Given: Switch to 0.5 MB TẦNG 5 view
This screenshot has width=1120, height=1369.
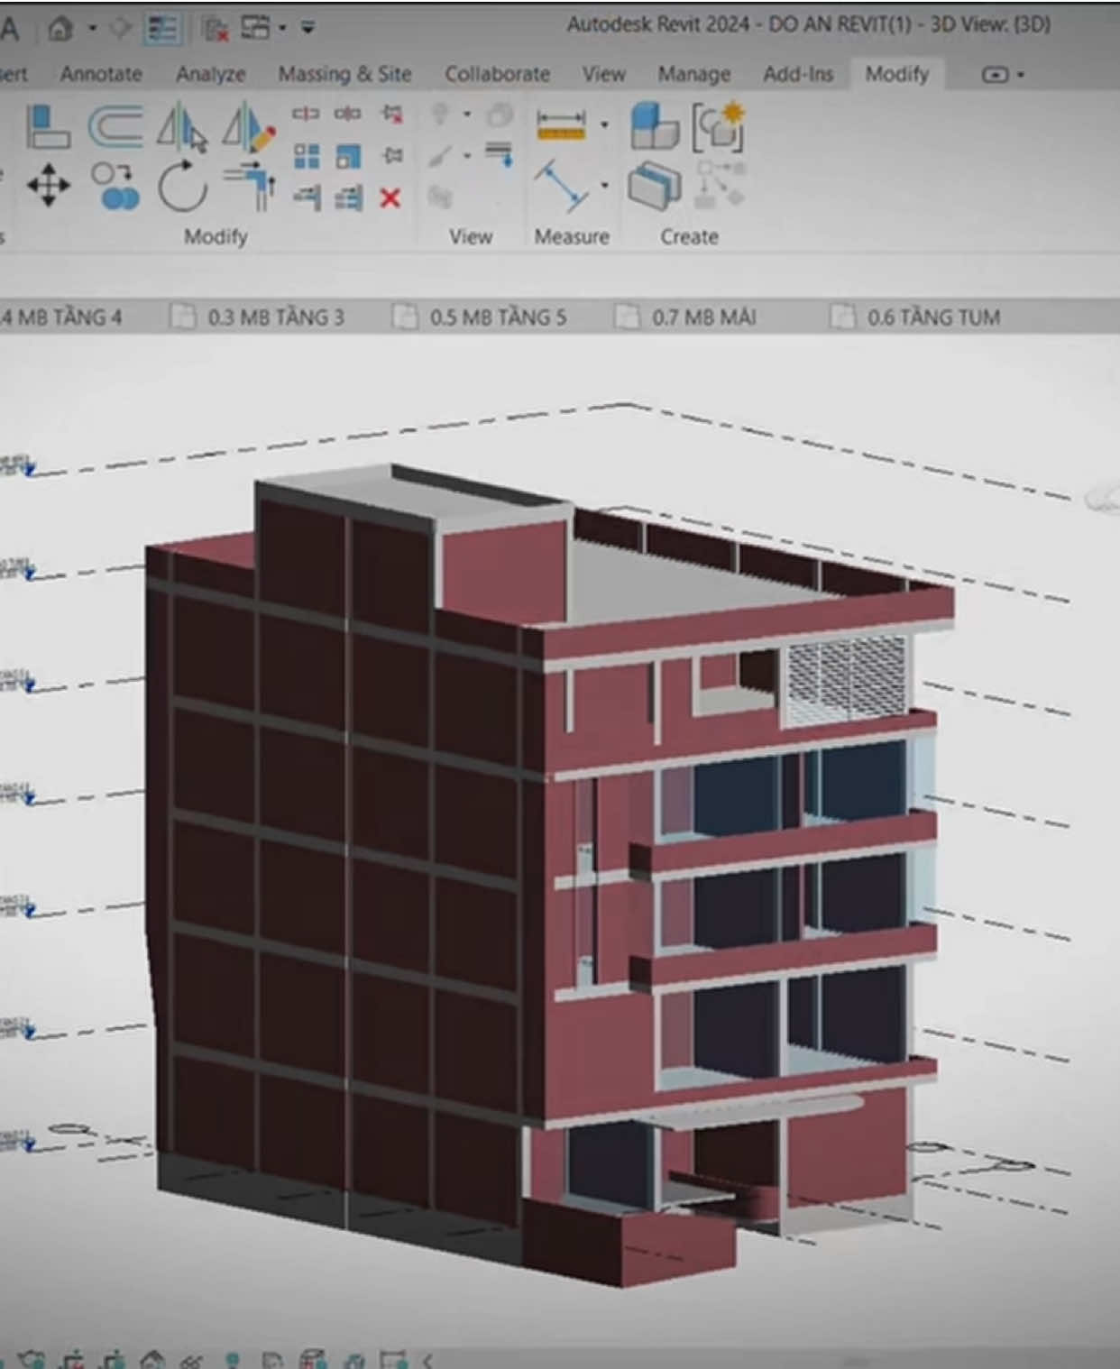Looking at the screenshot, I should click(x=482, y=317).
